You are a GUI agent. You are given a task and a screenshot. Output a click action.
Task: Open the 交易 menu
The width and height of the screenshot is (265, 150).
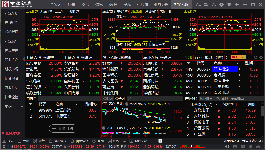pyautogui.click(x=85, y=5)
